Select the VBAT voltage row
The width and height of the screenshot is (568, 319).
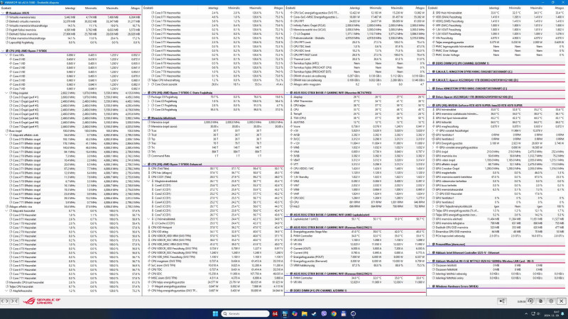pyautogui.click(x=356, y=160)
